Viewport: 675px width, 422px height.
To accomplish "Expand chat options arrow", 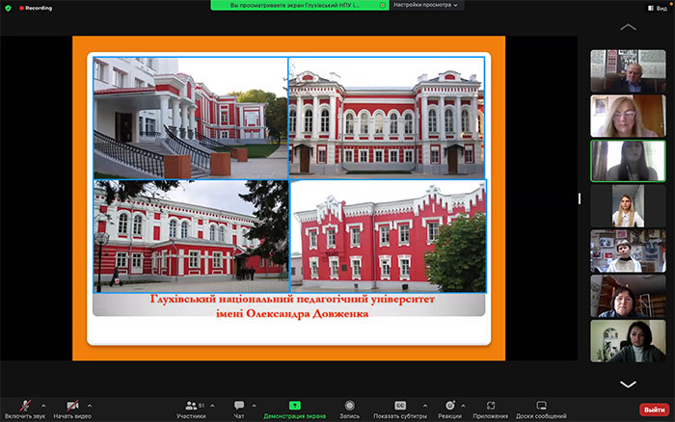I will pyautogui.click(x=254, y=406).
